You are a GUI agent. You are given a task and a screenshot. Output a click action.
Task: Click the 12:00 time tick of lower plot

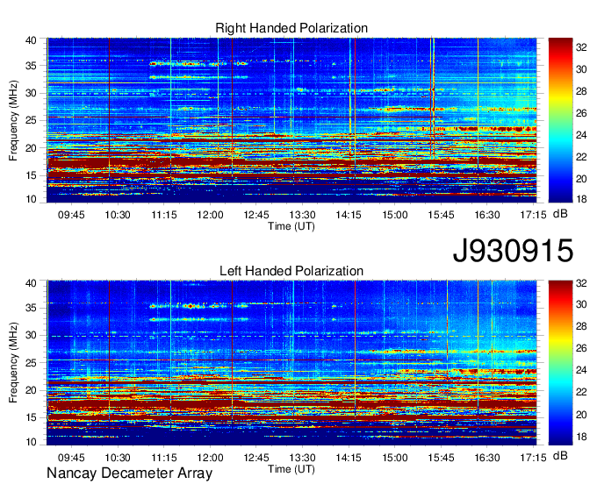(210, 458)
